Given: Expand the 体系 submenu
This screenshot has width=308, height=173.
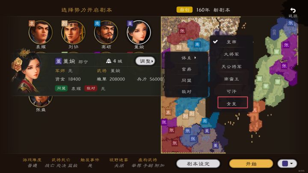Looking at the screenshot, I should click(x=187, y=58).
